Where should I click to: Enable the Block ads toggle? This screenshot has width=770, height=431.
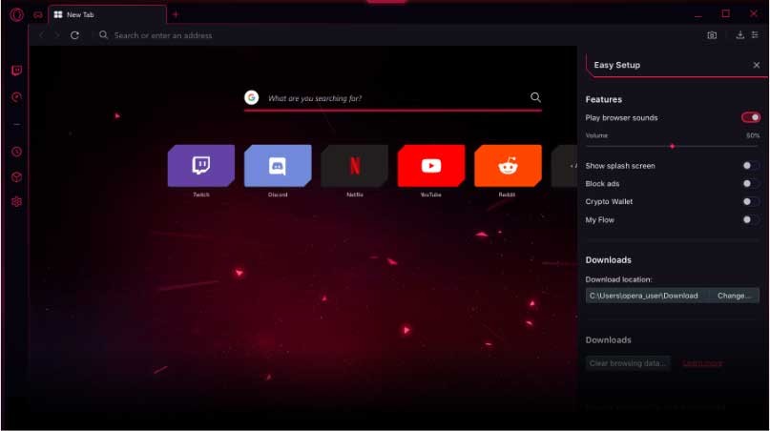(x=751, y=183)
